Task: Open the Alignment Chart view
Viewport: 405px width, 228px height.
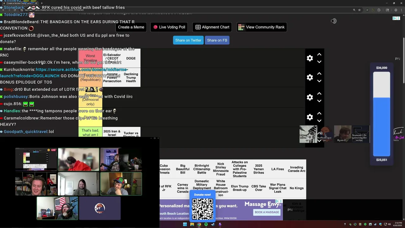Action: [212, 27]
